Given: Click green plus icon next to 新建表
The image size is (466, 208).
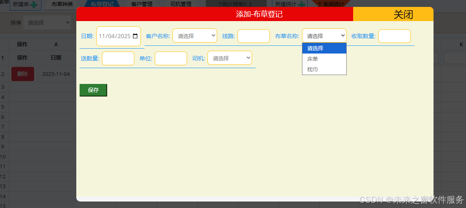Looking at the screenshot, I should 34,4.
